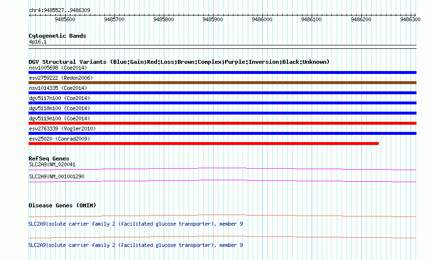Click the SLC2A9|NM_001001290 gene label
Viewport: 430px width, 260px height.
57,176
